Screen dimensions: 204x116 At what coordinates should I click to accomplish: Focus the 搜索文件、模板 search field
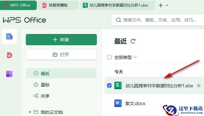click(158, 20)
